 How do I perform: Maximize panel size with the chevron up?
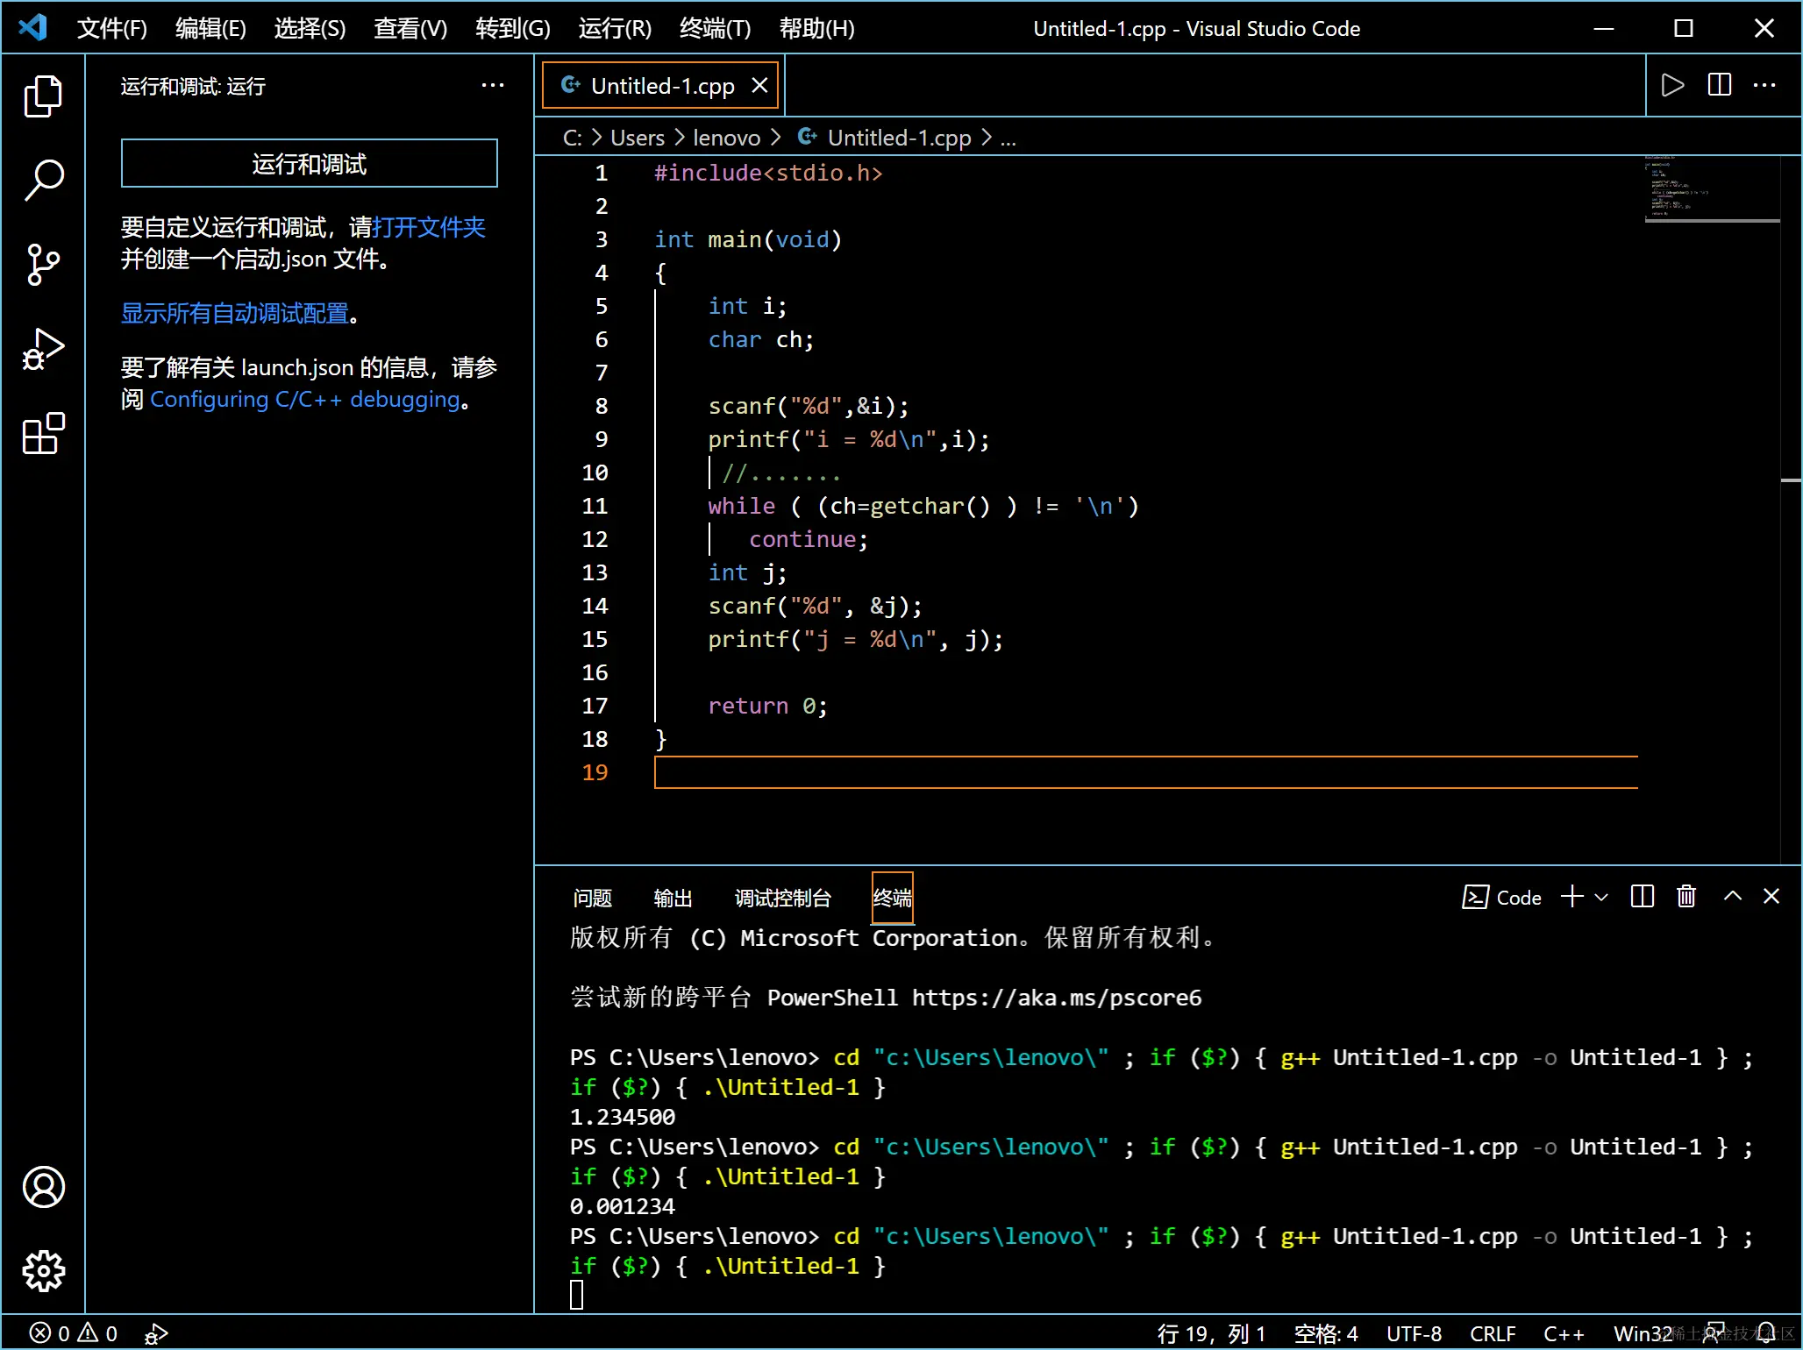[x=1732, y=897]
